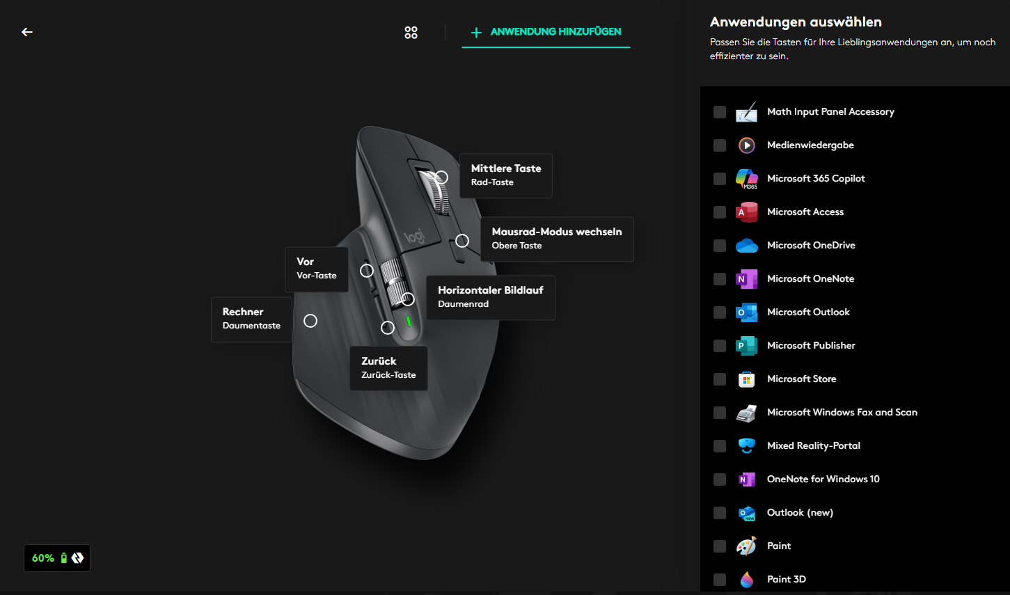Screen dimensions: 1010x595
Task: Select the Microsoft Access icon
Action: (747, 212)
